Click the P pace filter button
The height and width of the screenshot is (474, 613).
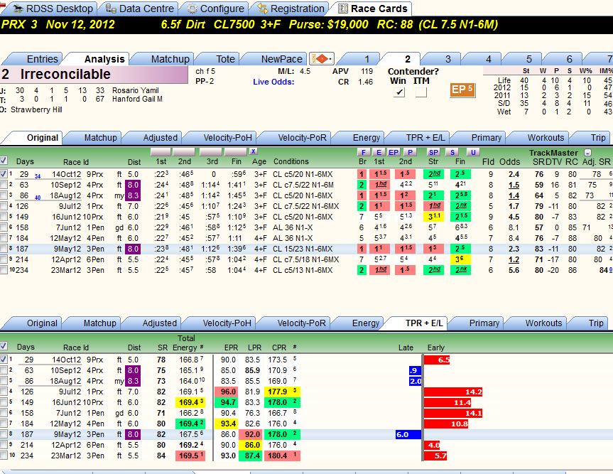click(x=410, y=152)
